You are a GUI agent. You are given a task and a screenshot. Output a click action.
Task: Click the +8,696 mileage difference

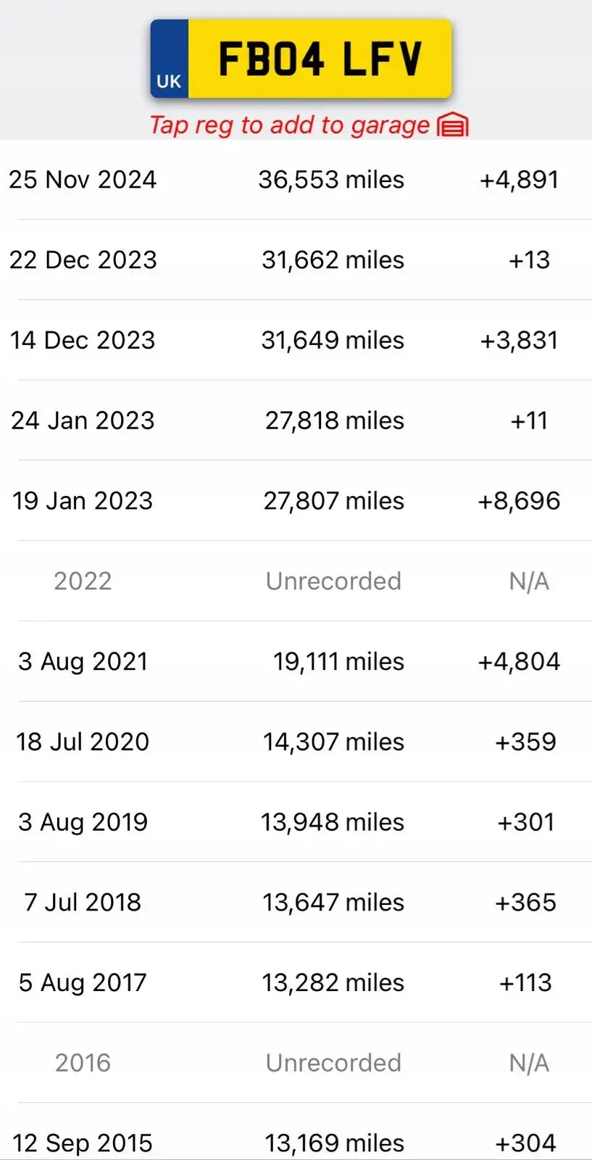pyautogui.click(x=519, y=501)
